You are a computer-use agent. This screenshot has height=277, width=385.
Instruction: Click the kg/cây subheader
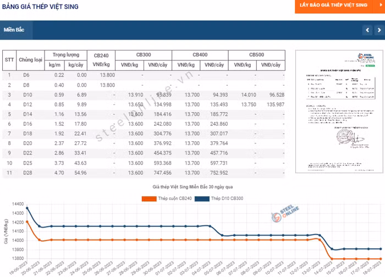(x=76, y=65)
